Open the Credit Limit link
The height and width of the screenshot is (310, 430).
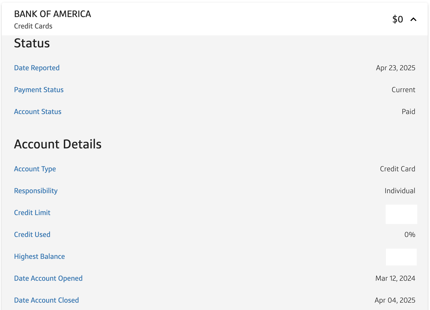(32, 213)
